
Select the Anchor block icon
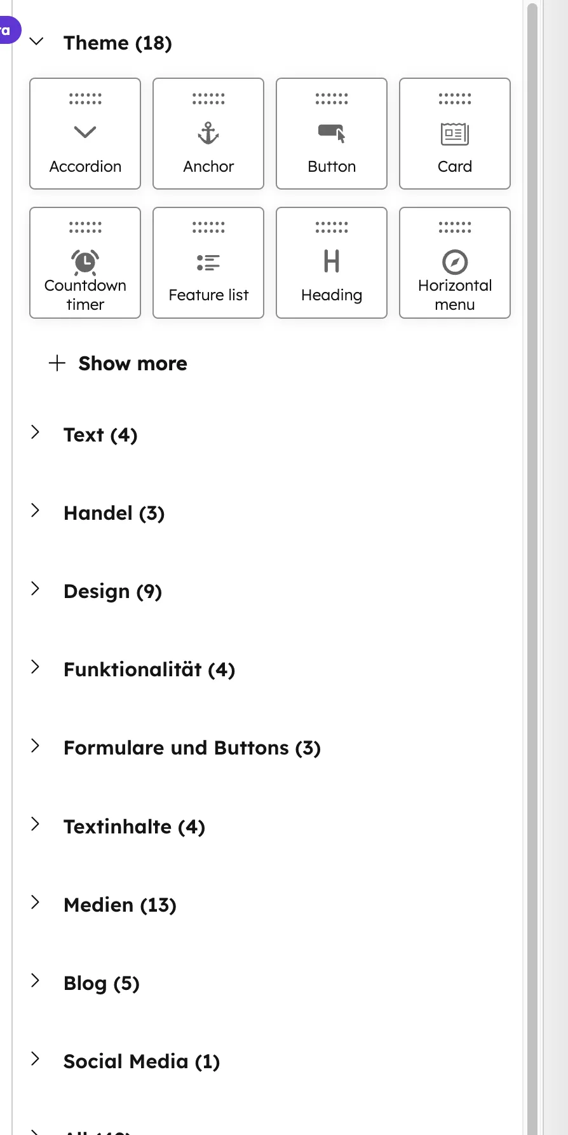[208, 133]
